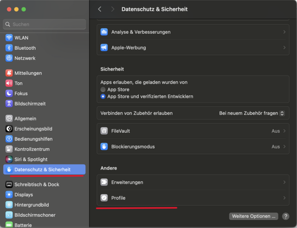Select the Netzwerk globe icon
This screenshot has width=297, height=228.
coord(9,58)
